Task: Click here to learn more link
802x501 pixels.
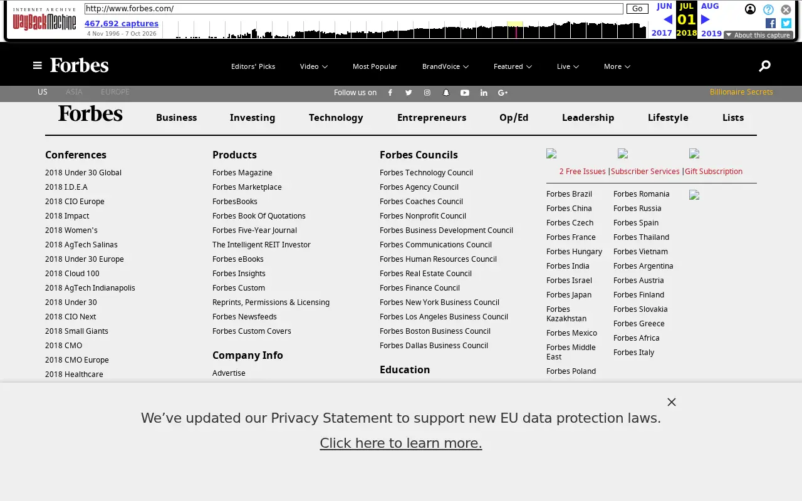Action: click(x=401, y=443)
